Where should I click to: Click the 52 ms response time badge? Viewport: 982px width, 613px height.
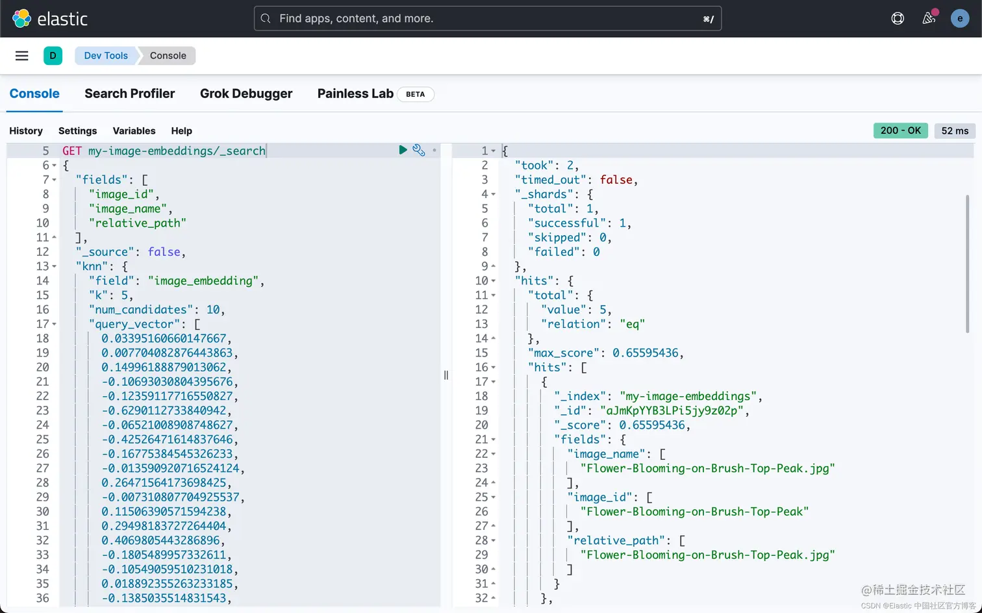[955, 131]
